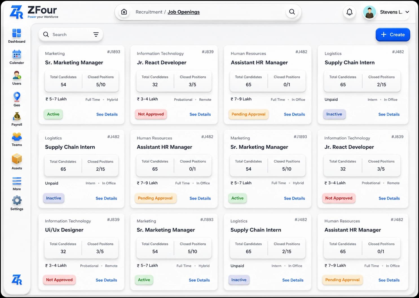This screenshot has height=298, width=419.
Task: See Details for middle-row Assistant HR Manager
Action: coord(200,198)
